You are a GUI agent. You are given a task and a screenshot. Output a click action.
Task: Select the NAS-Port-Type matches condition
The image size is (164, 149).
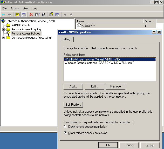(x=110, y=59)
